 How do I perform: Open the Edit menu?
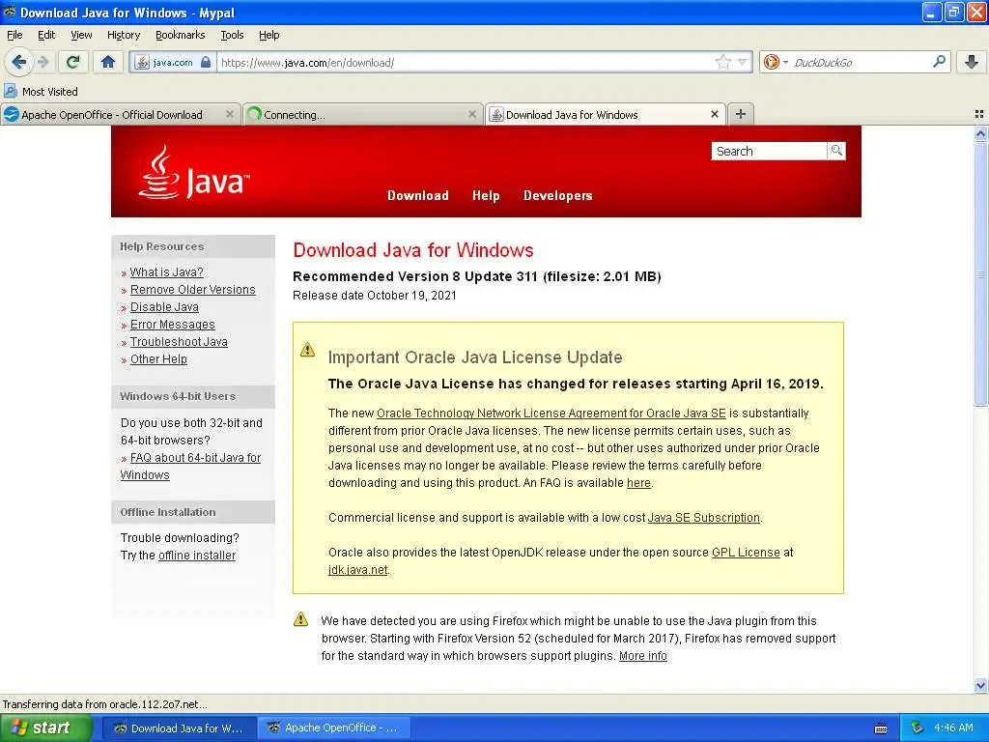pos(46,35)
